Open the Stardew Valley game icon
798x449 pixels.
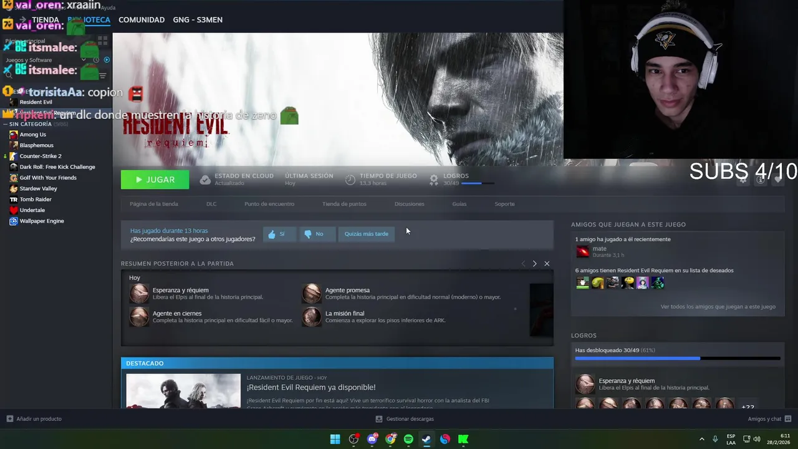point(14,188)
